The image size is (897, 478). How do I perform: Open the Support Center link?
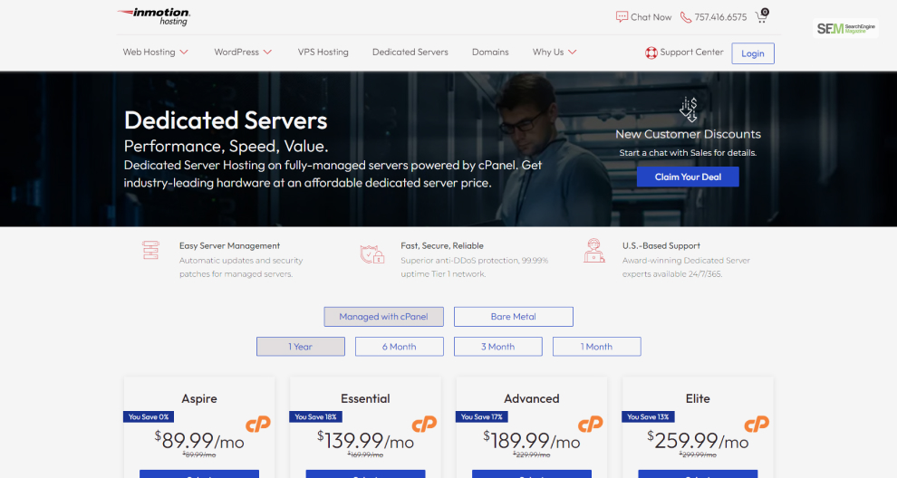pyautogui.click(x=691, y=52)
